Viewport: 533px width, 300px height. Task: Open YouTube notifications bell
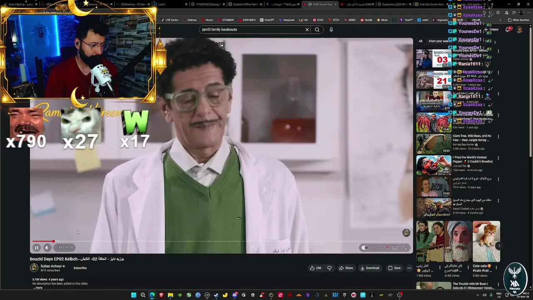pos(508,29)
